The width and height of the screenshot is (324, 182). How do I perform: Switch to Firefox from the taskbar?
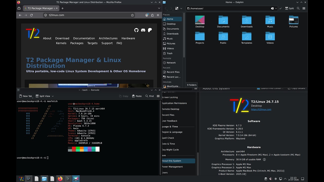(x=60, y=179)
